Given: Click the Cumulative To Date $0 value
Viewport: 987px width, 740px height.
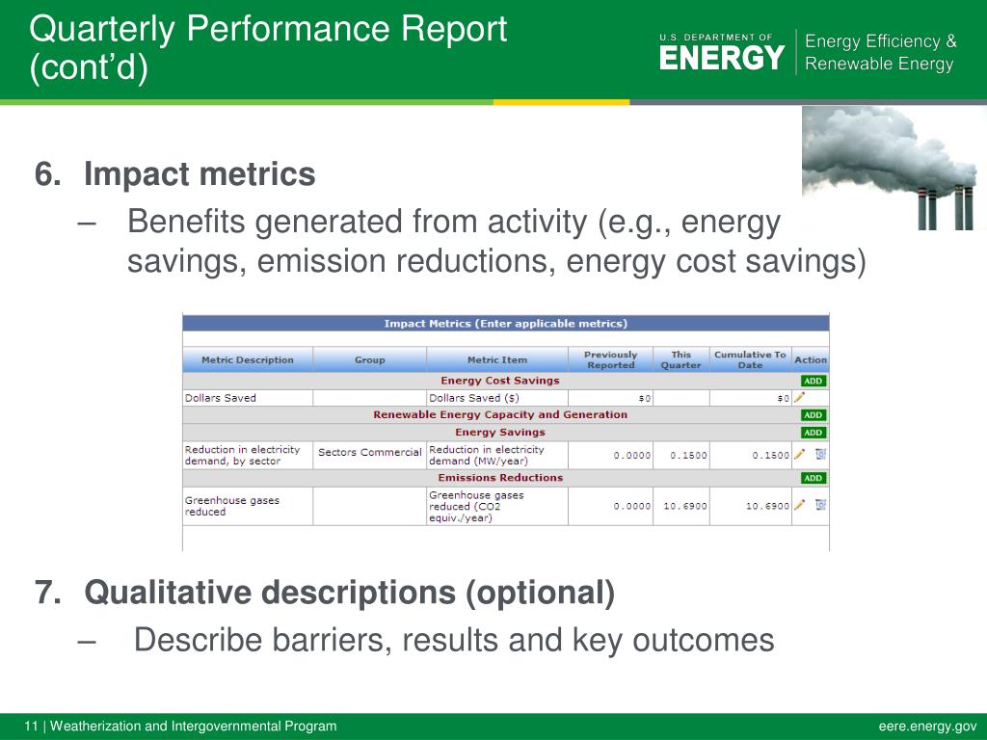Looking at the screenshot, I should [x=783, y=398].
